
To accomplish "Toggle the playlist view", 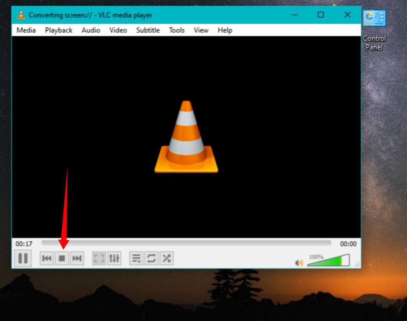I will click(x=136, y=258).
